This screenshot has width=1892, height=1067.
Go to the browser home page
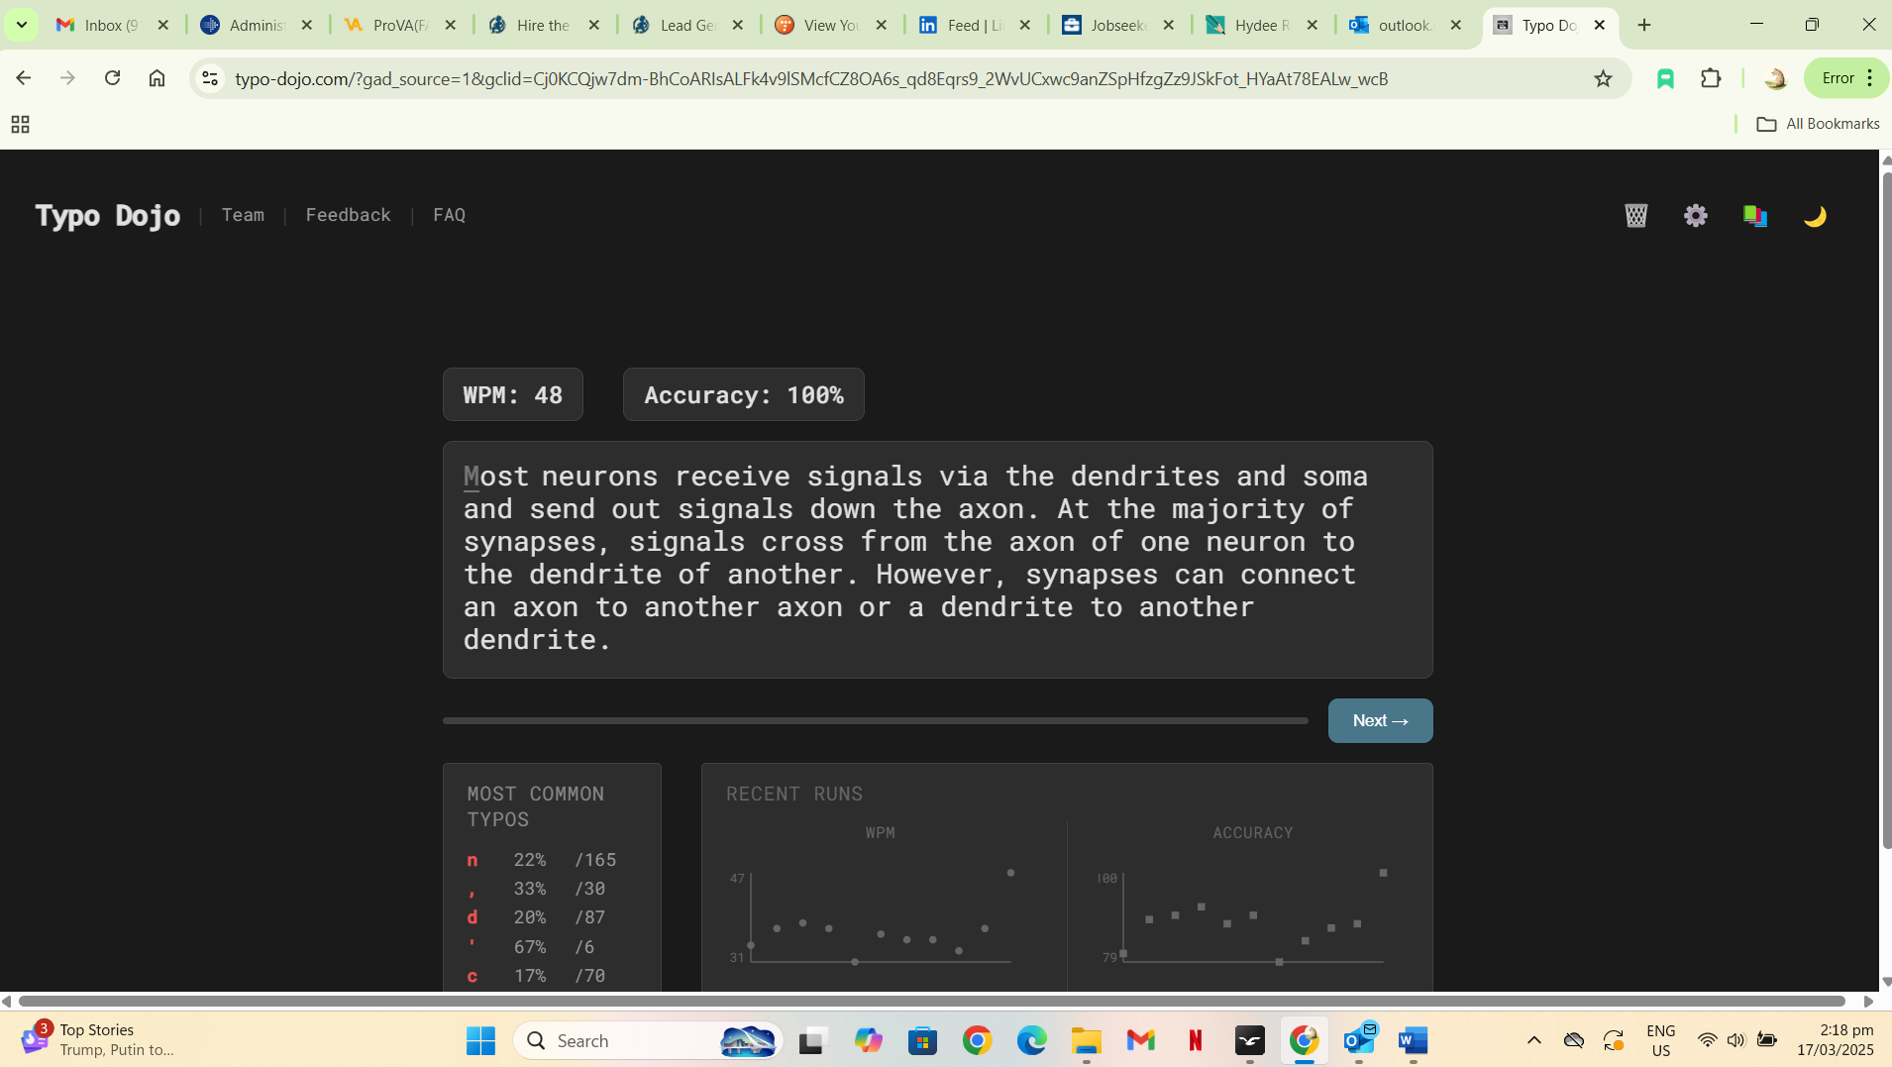tap(157, 78)
